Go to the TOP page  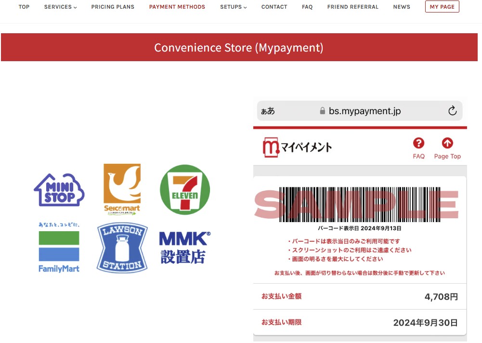point(24,7)
